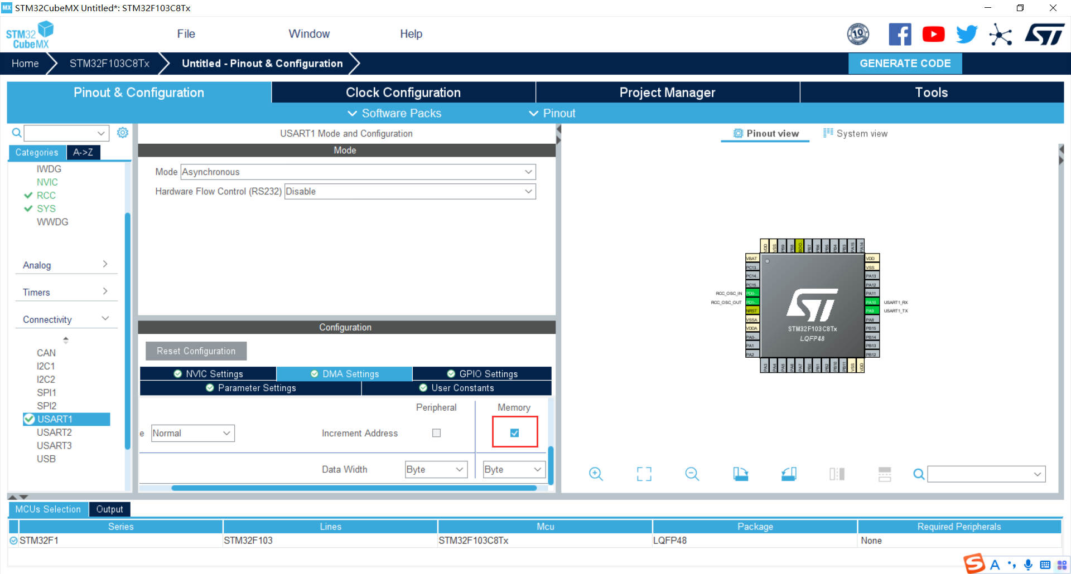Expand the Analog category

66,265
